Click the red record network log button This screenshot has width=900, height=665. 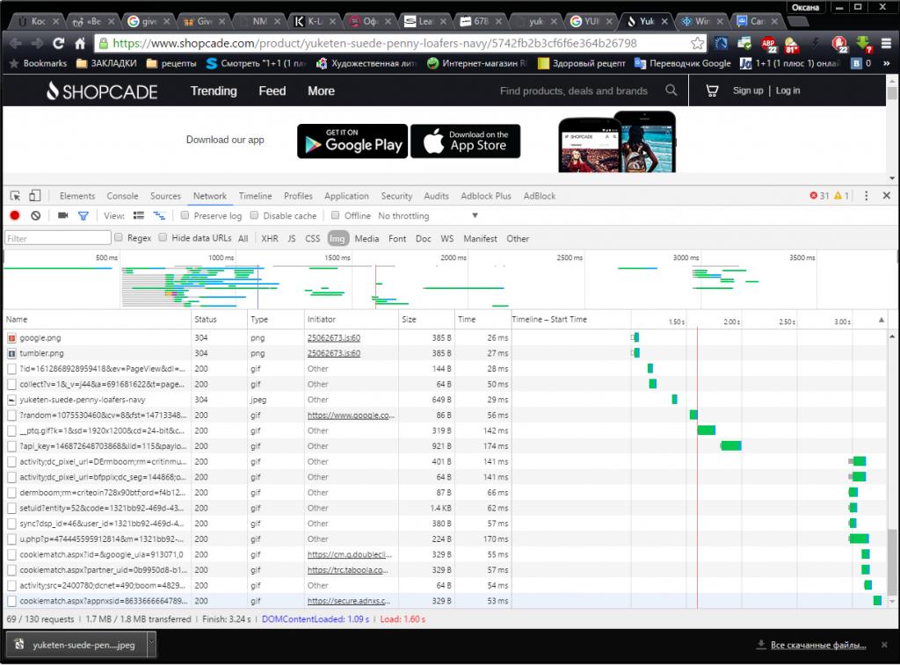pyautogui.click(x=15, y=215)
